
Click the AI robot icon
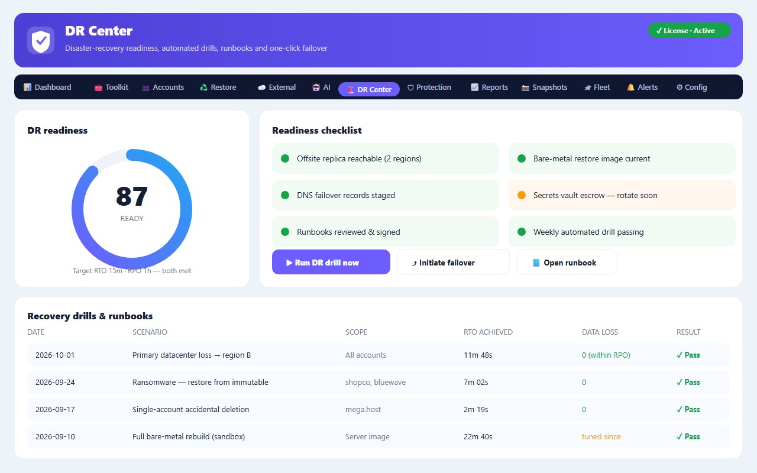point(316,88)
